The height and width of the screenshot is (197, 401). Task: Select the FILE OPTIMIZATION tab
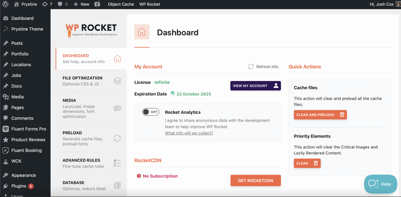[91, 81]
